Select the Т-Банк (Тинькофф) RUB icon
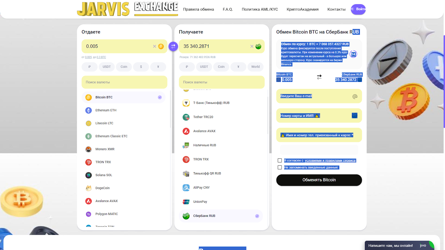Screen dimensions: 445x250 [186, 103]
